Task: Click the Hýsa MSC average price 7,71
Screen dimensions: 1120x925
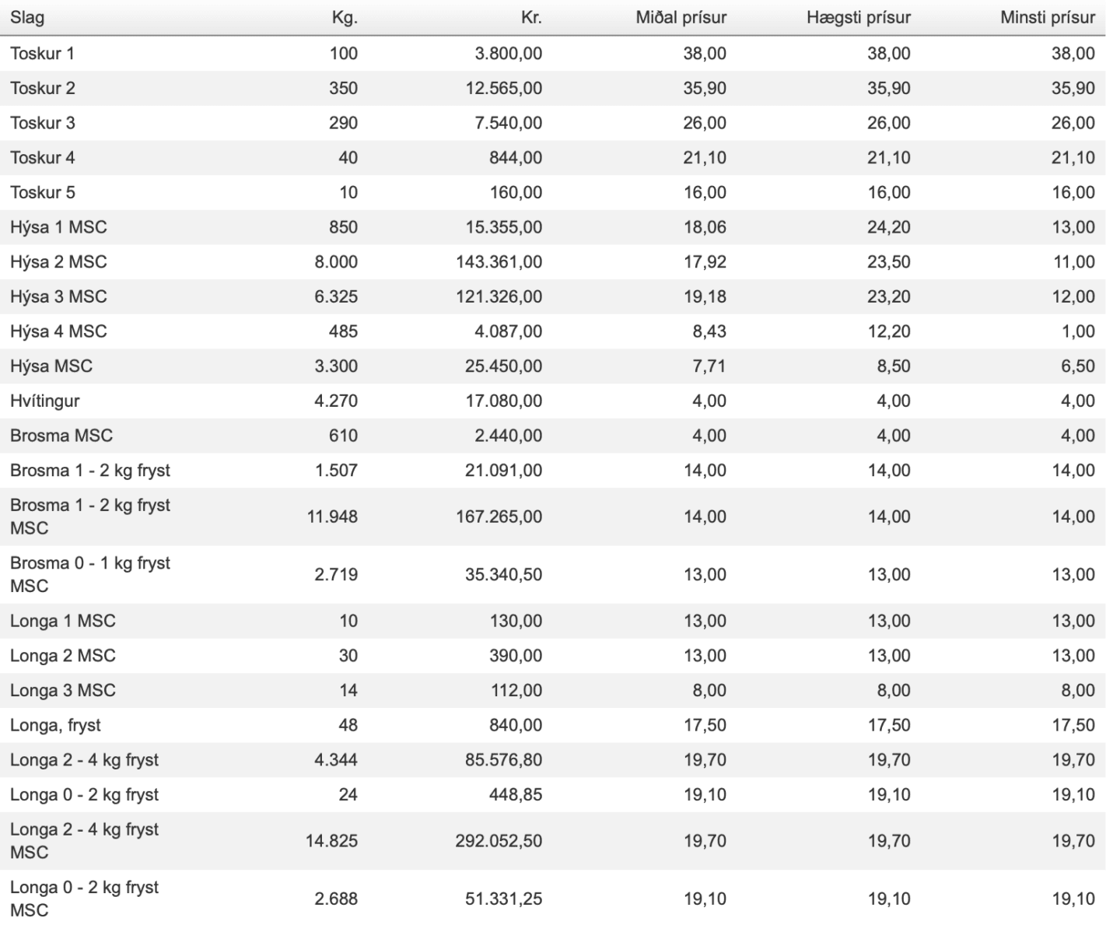Action: (709, 366)
